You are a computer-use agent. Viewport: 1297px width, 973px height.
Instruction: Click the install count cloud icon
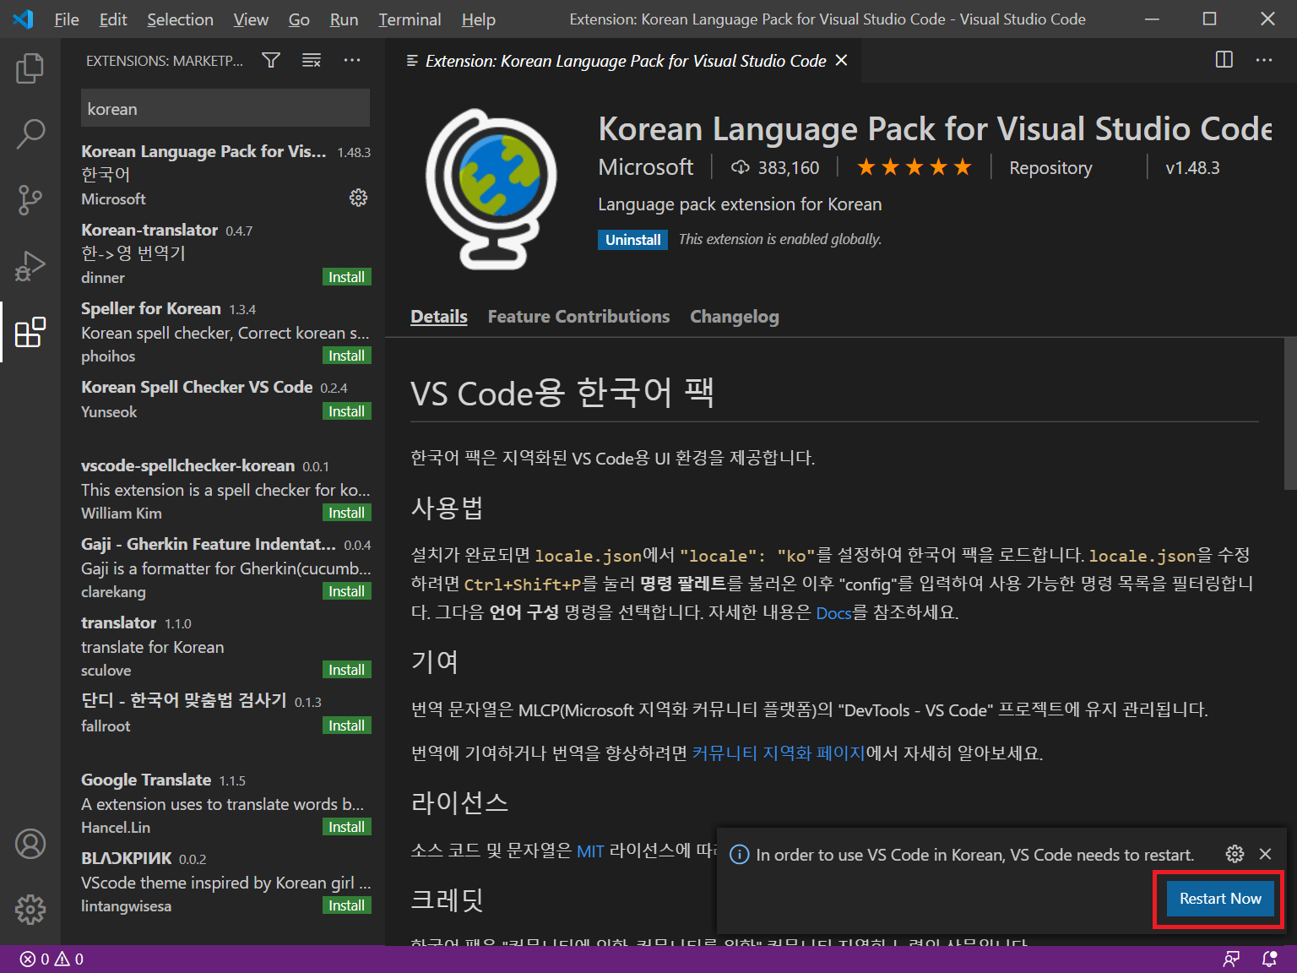[741, 167]
